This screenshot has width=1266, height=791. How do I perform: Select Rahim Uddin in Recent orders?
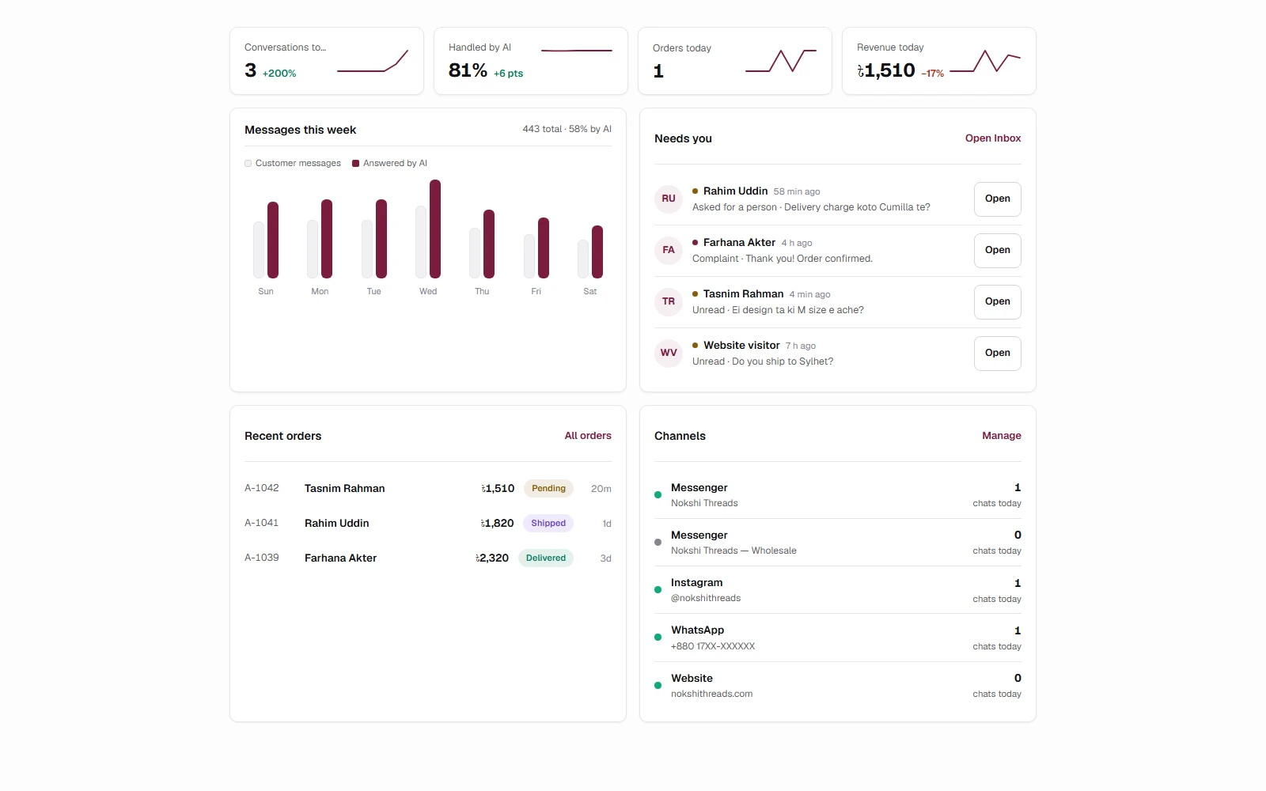pos(337,523)
